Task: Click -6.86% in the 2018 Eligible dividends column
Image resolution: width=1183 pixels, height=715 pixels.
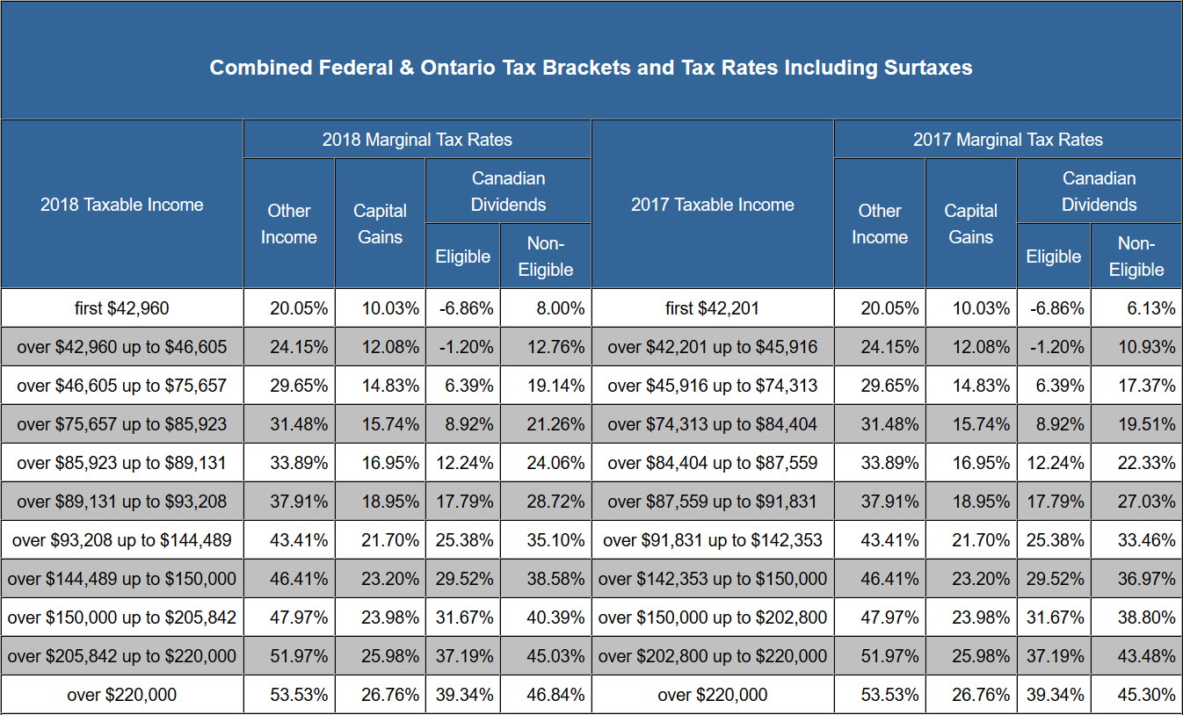Action: 462,307
